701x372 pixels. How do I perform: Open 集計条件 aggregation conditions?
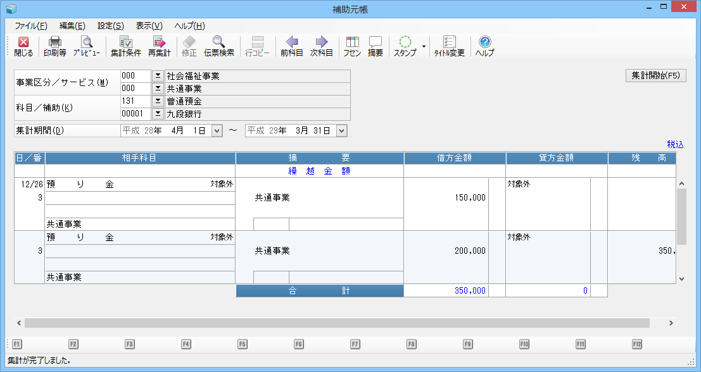[x=125, y=46]
